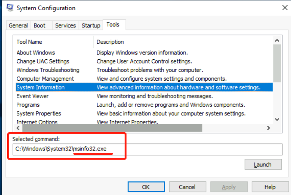Click the Help button
This screenshot has height=195, width=291.
click(x=270, y=187)
